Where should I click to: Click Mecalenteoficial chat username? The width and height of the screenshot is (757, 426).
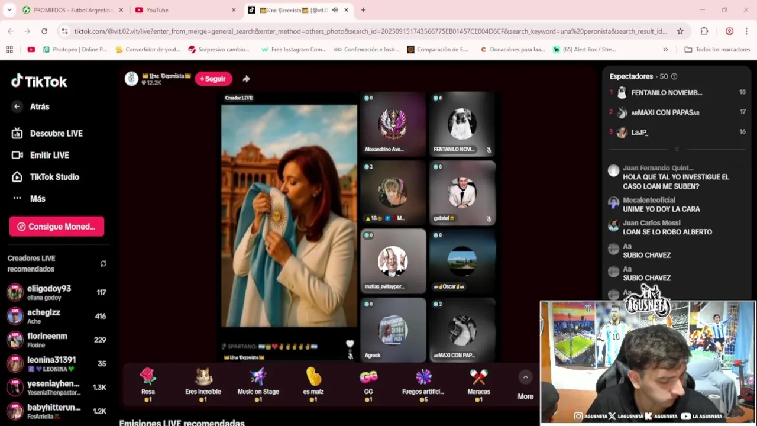click(649, 200)
